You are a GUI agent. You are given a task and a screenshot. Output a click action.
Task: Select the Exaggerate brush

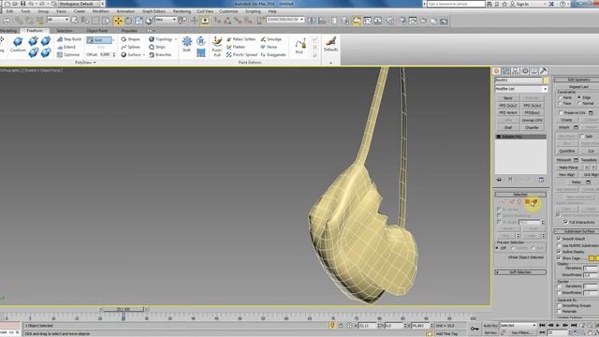[x=273, y=54]
